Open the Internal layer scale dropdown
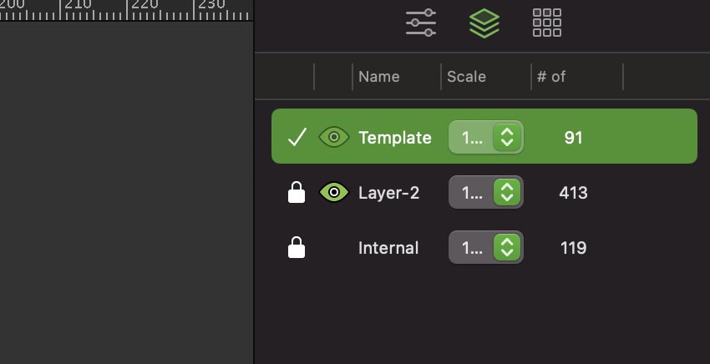Screen dimensions: 710x364 (506, 248)
